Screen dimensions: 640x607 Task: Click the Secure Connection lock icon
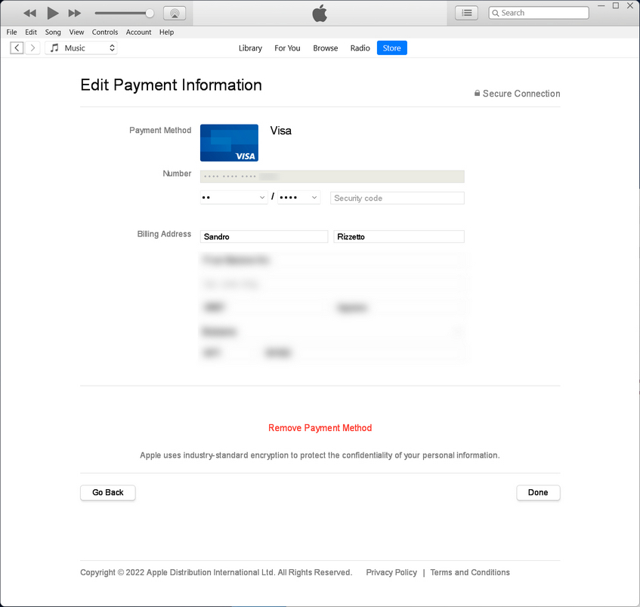point(477,94)
